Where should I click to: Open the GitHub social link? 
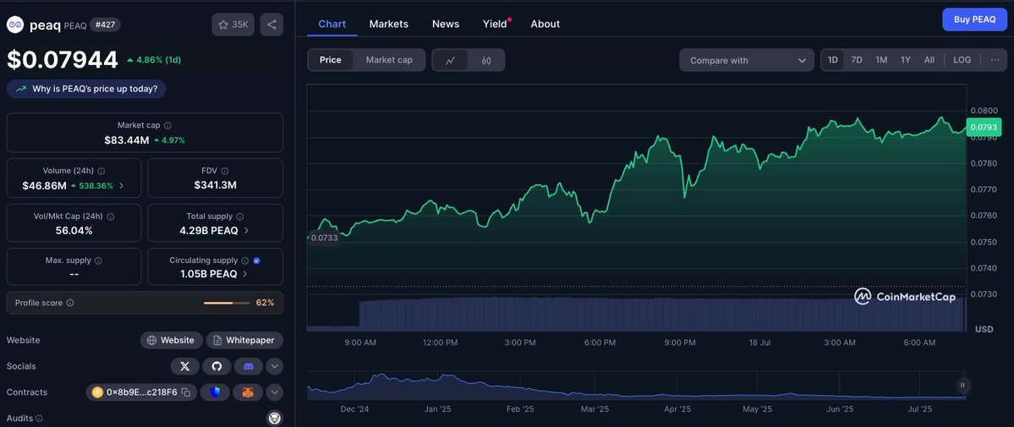pyautogui.click(x=217, y=366)
